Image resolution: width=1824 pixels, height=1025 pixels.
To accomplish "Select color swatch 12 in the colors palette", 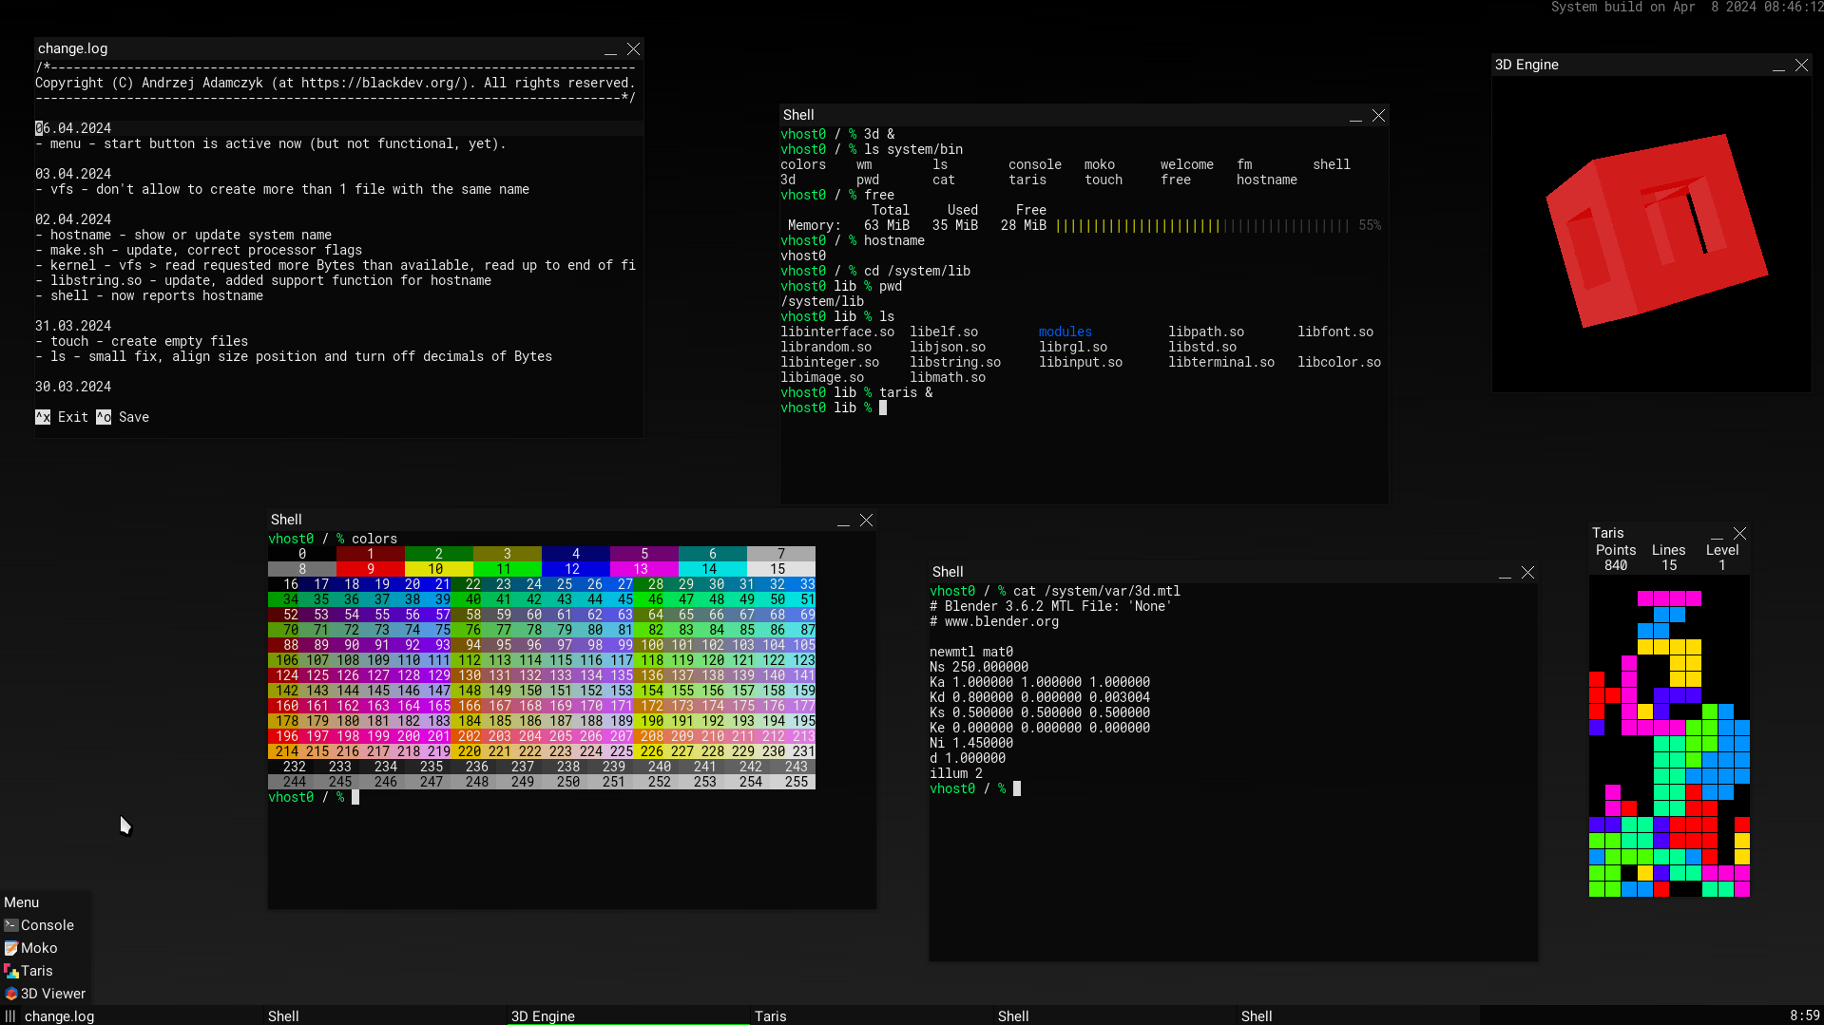I will coord(574,568).
